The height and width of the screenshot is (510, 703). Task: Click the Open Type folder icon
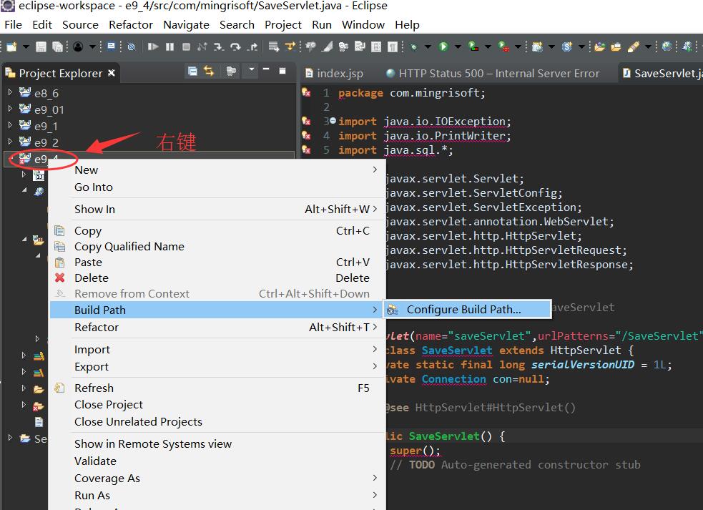tap(599, 46)
